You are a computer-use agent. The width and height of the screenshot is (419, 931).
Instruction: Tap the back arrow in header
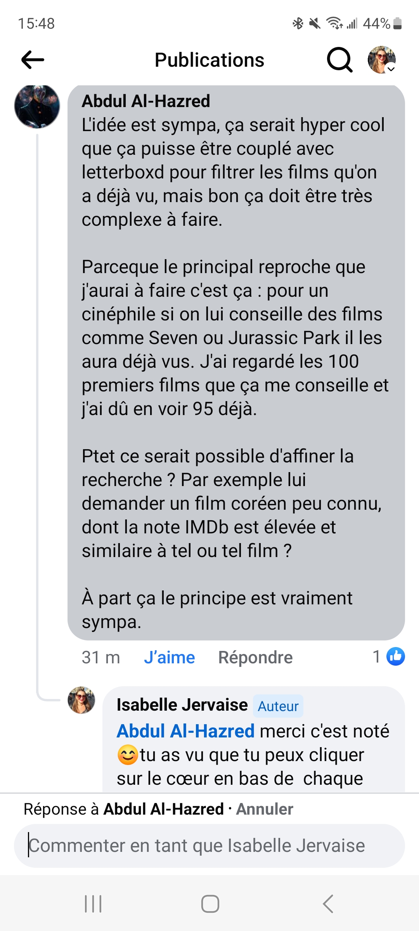33,60
